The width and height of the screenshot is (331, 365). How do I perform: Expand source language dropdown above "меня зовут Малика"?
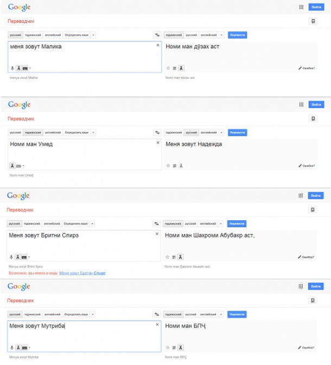[93, 35]
